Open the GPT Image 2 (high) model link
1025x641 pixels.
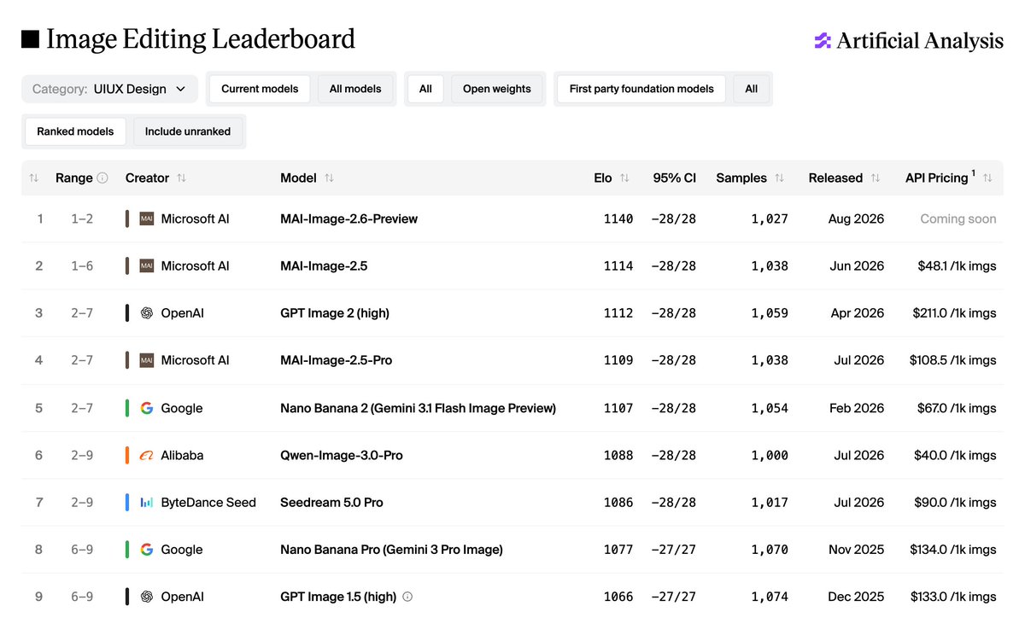coord(335,313)
